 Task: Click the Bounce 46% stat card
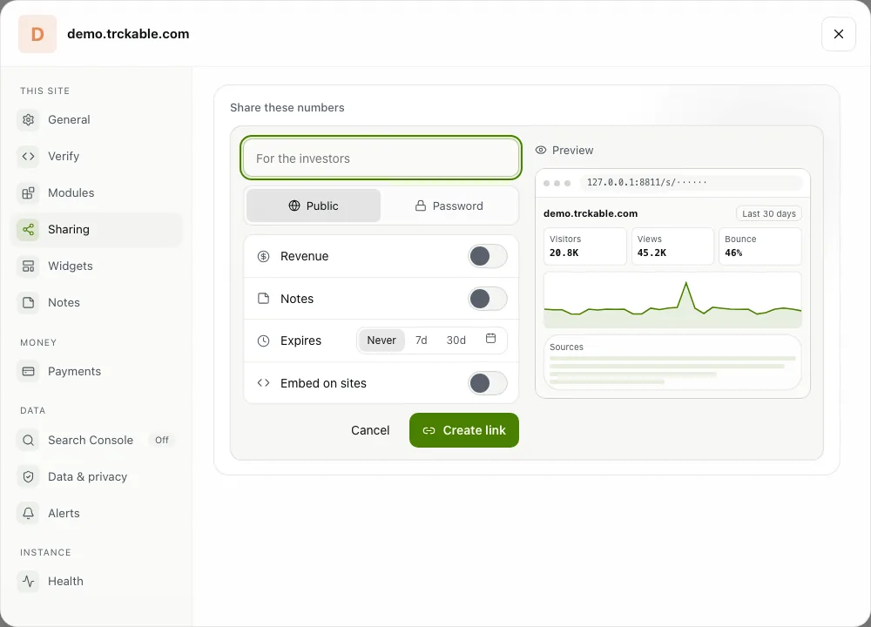pyautogui.click(x=760, y=246)
